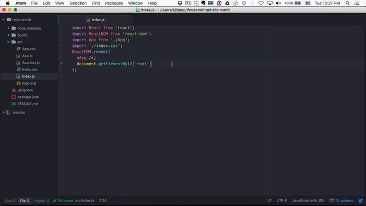Expand the lessons project folder
The image size is (366, 206).
[x=3, y=112]
